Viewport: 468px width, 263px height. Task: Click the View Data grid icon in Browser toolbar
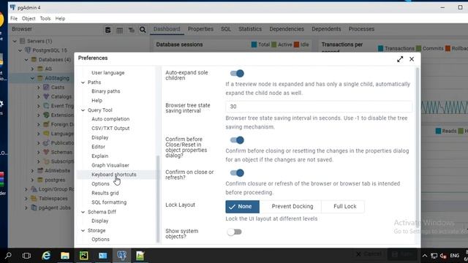(x=120, y=30)
